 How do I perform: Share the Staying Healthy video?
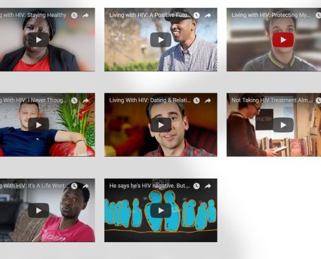(86, 16)
